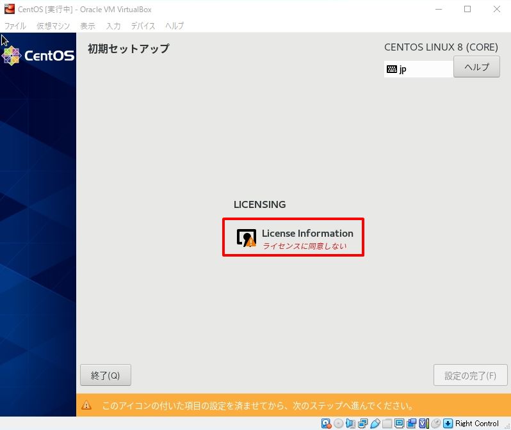Click the orange warning message text
This screenshot has height=430, width=511.
pos(258,405)
